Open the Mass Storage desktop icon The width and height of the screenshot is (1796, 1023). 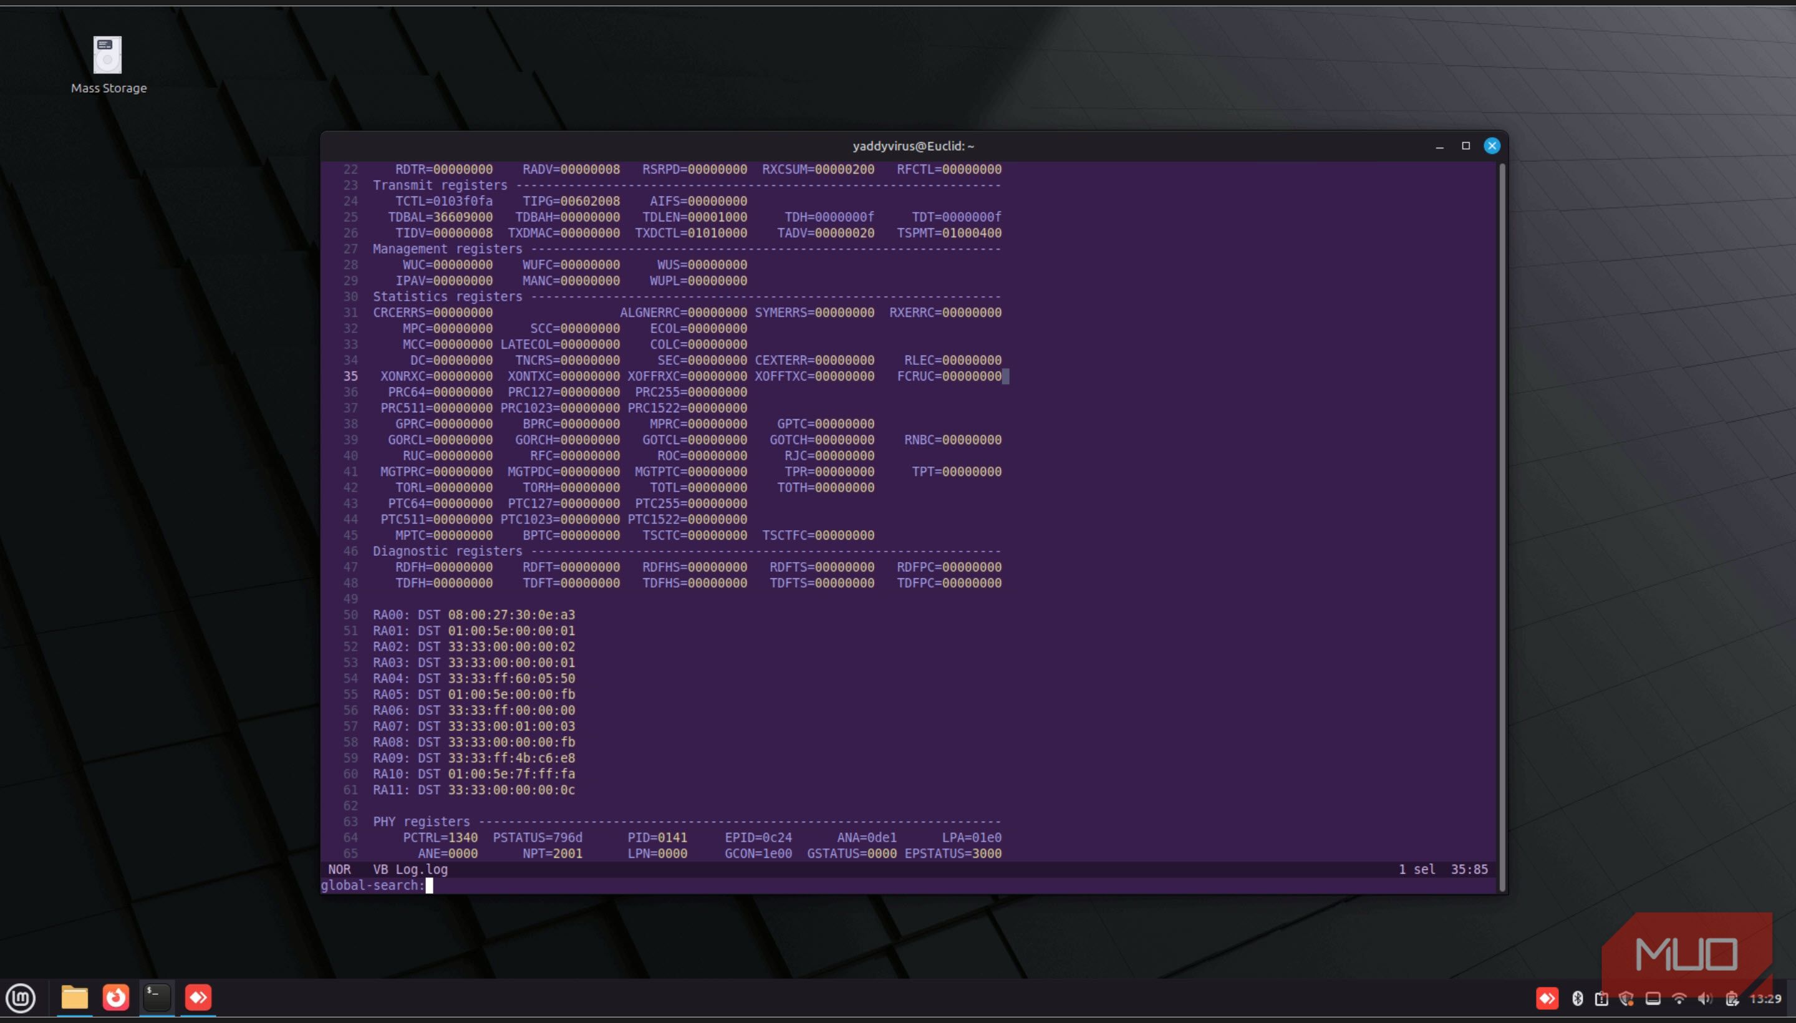108,65
